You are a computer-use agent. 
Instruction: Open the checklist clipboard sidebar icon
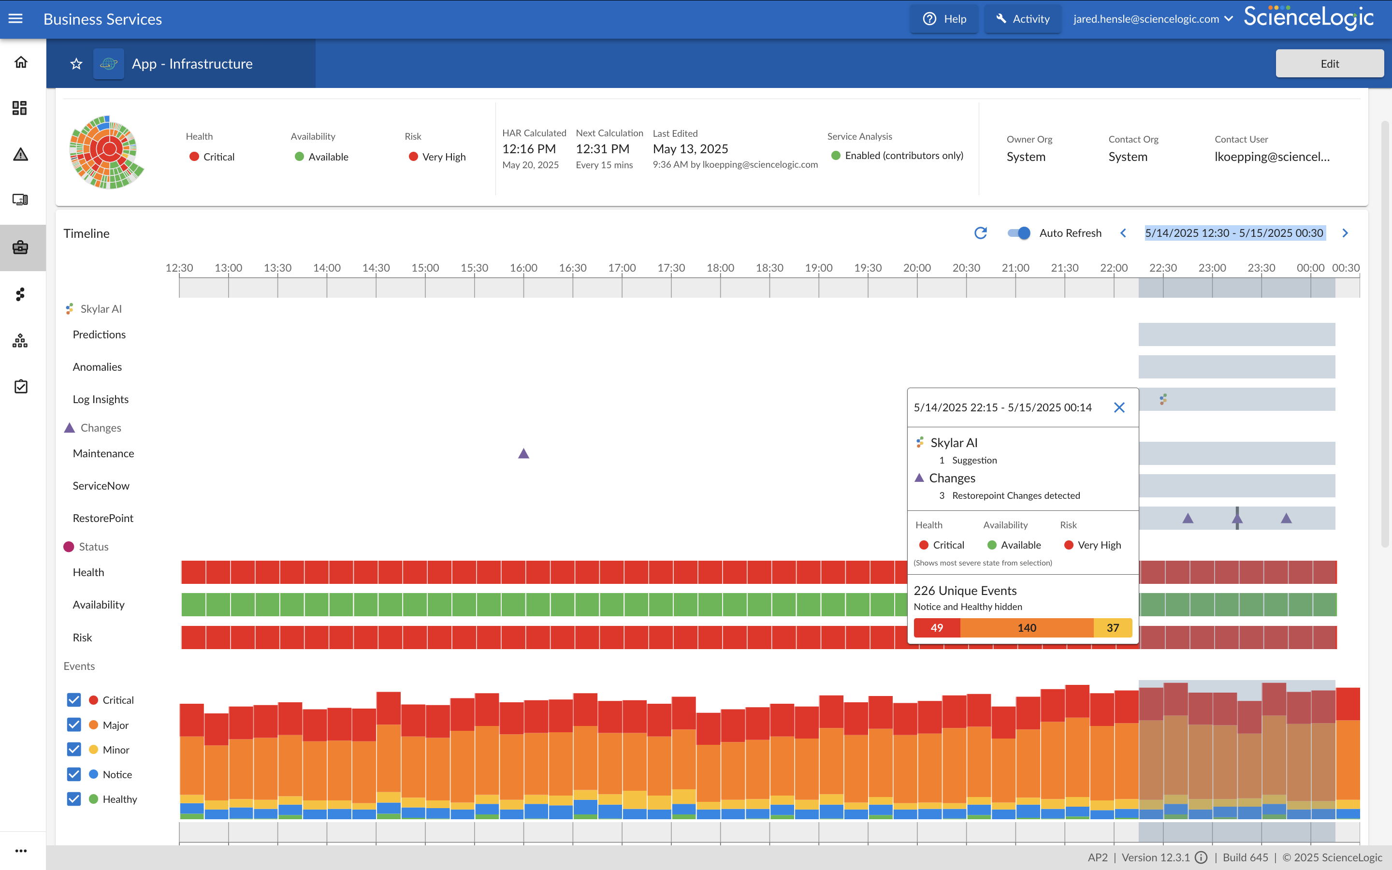point(21,387)
